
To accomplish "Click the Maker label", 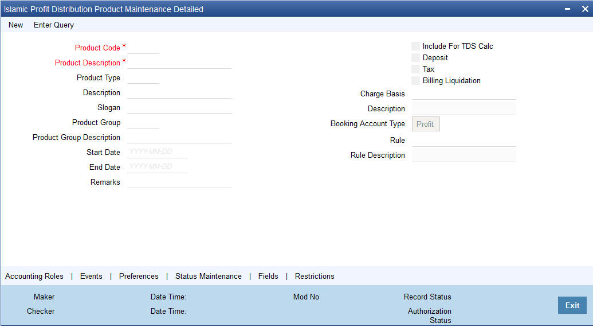I will click(44, 297).
